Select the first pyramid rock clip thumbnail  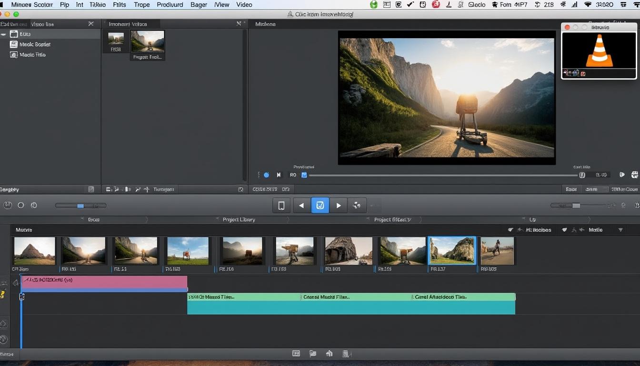(34, 251)
